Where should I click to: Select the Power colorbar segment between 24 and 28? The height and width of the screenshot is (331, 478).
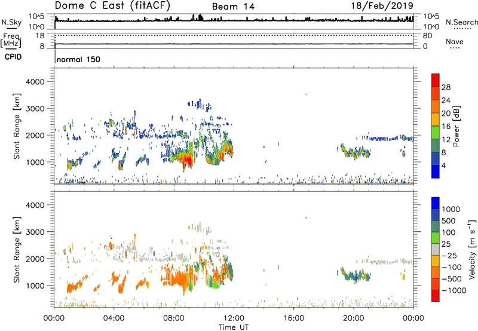(436, 93)
